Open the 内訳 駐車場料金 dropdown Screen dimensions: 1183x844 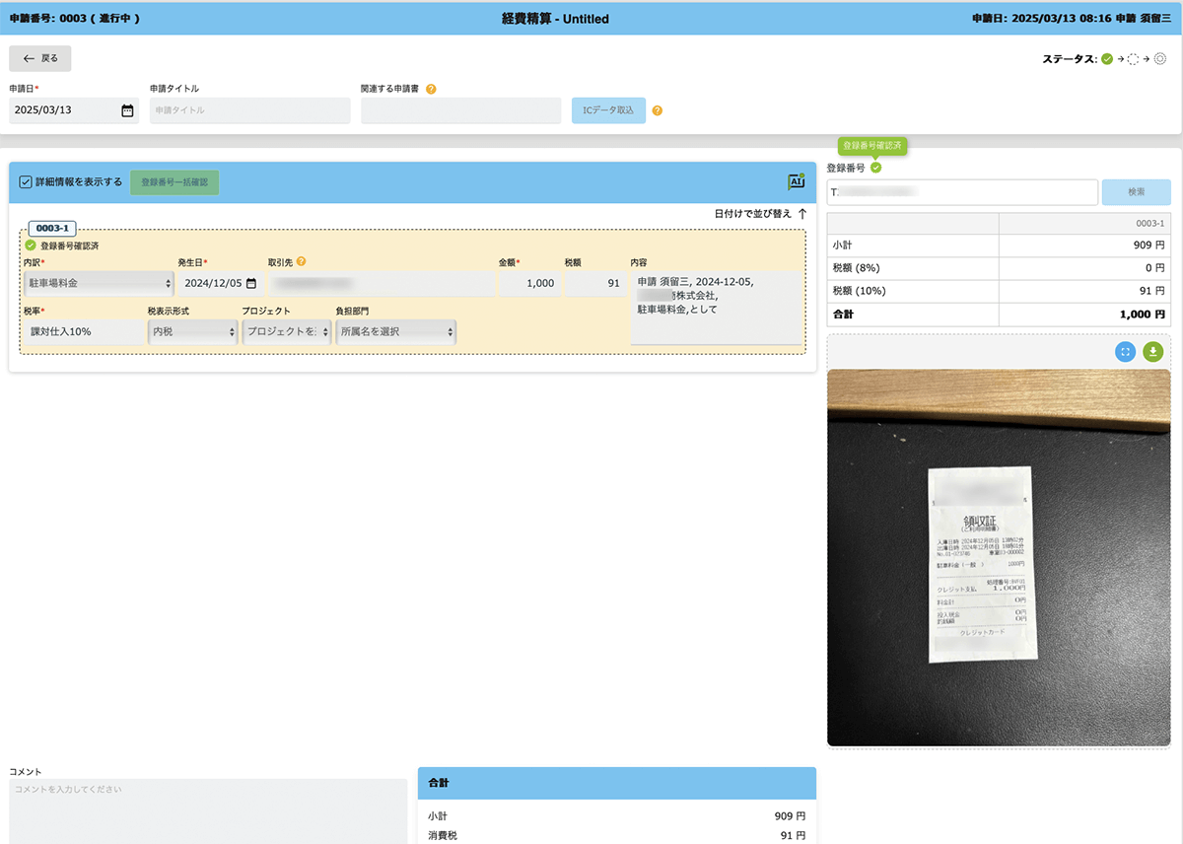(99, 284)
